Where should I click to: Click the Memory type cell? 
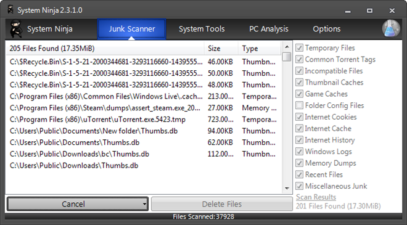259,108
